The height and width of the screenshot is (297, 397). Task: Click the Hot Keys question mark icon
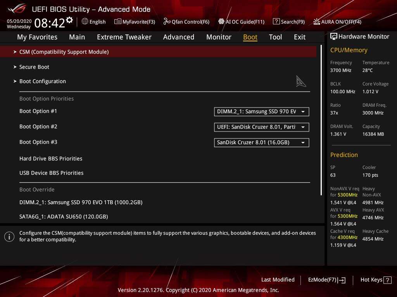pos(388,280)
